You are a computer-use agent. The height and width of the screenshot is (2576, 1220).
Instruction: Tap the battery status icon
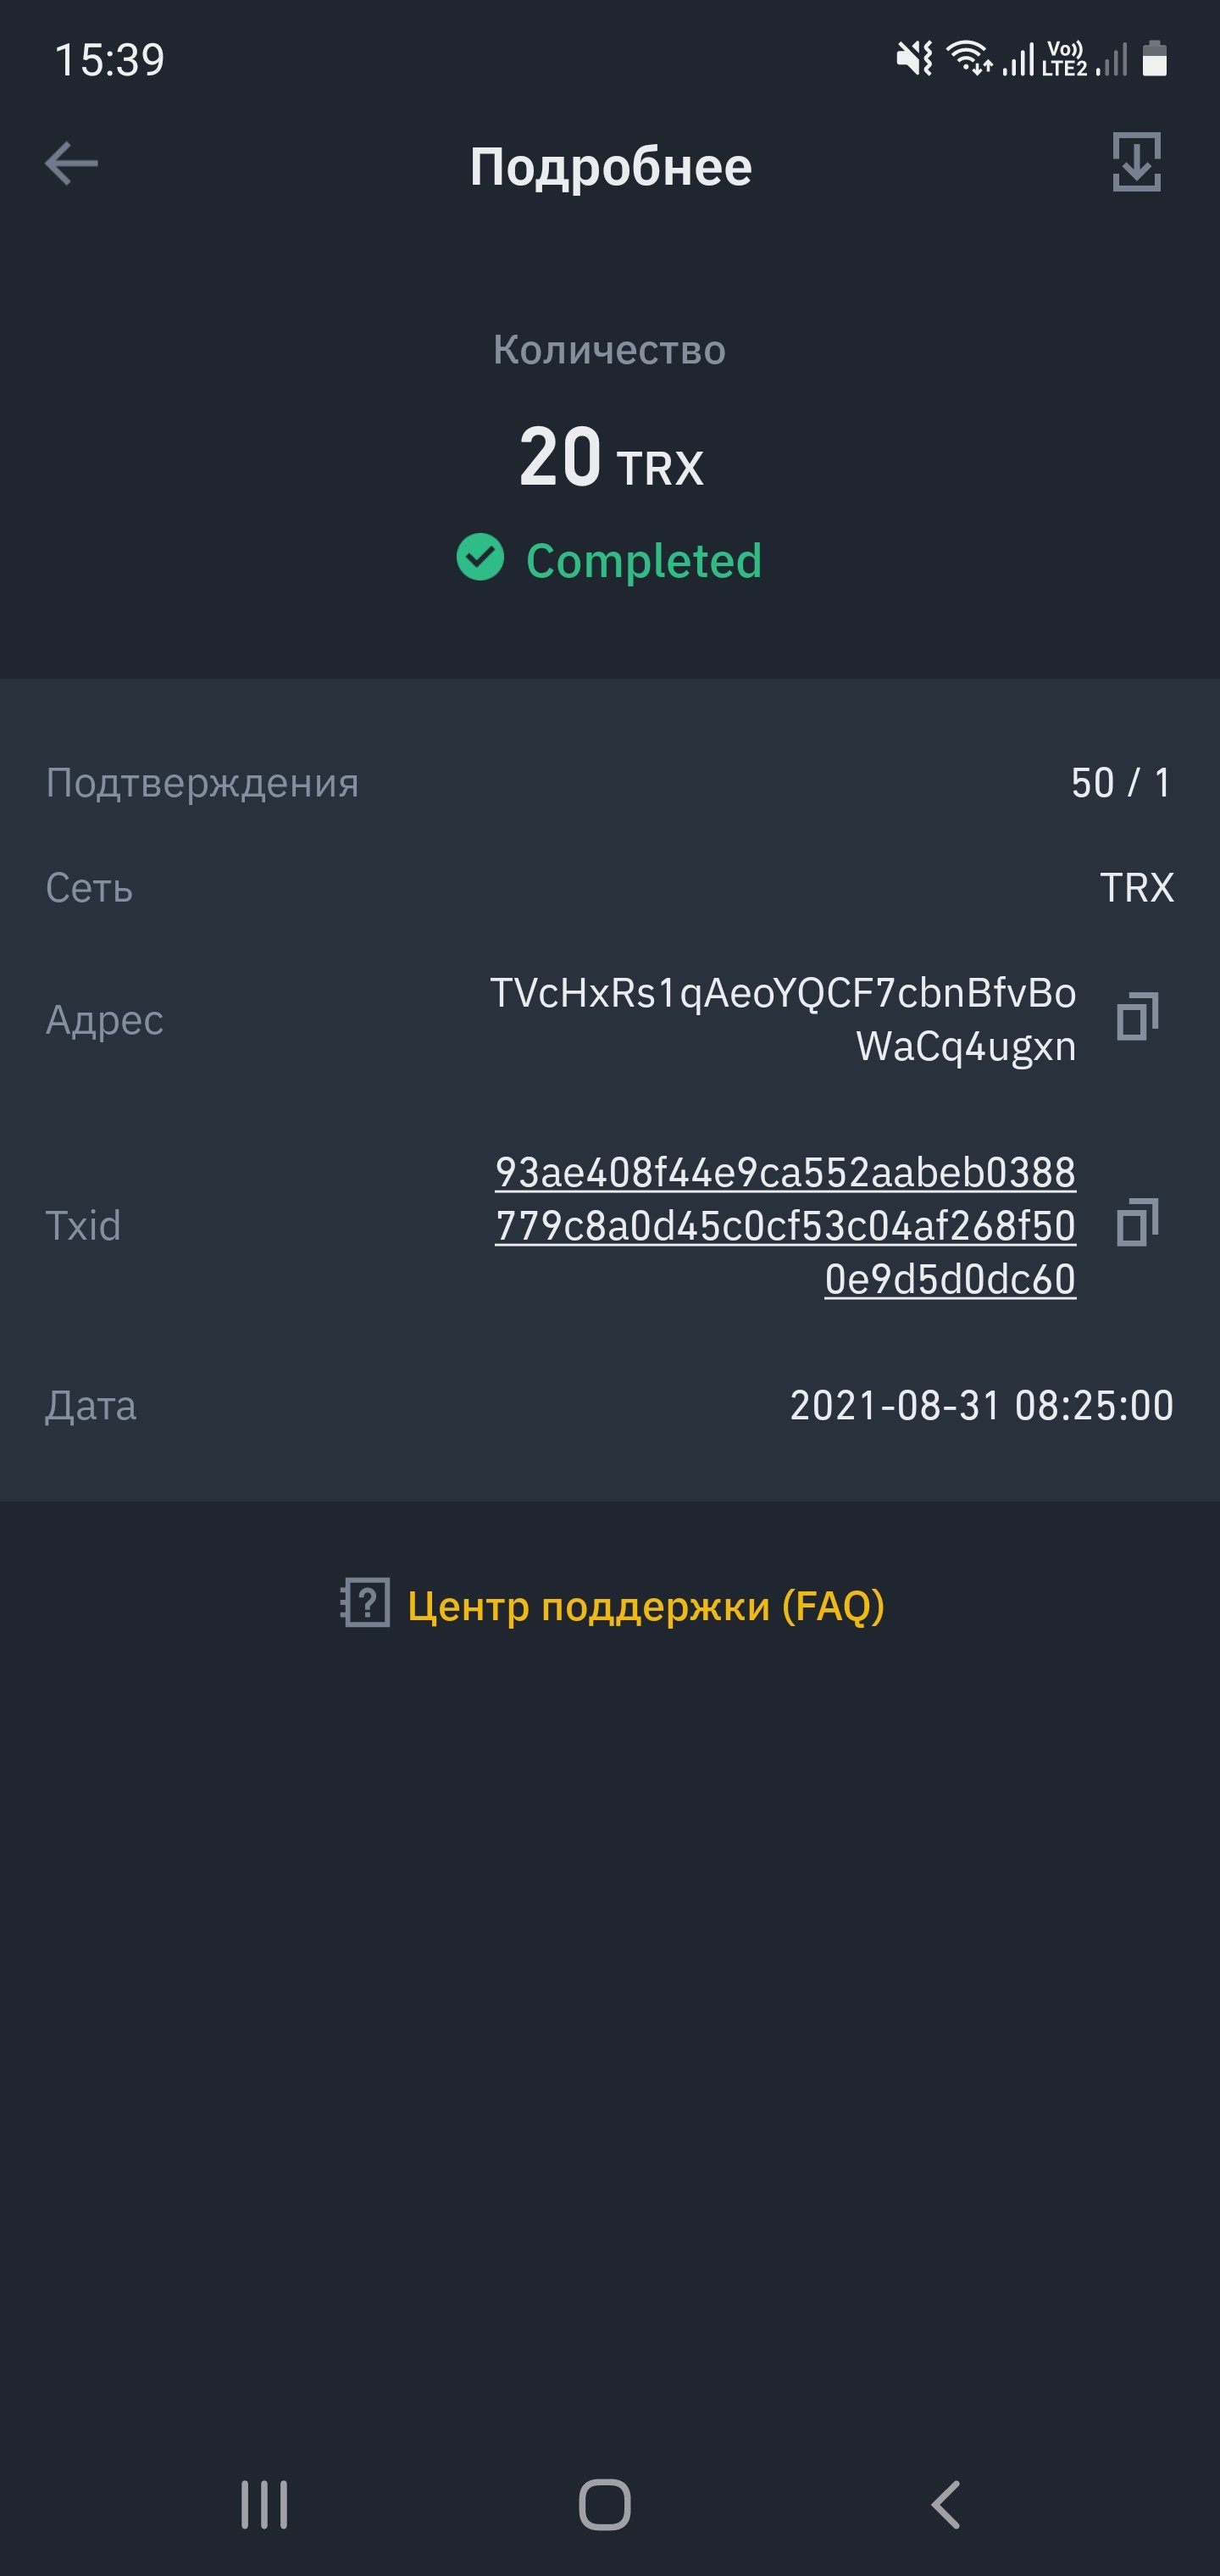click(1155, 58)
